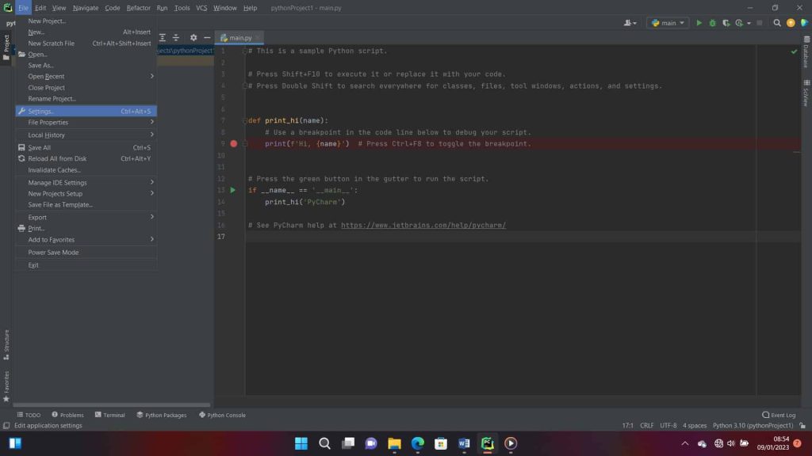
Task: Click the JetBrains PyCharm help link
Action: coord(423,226)
